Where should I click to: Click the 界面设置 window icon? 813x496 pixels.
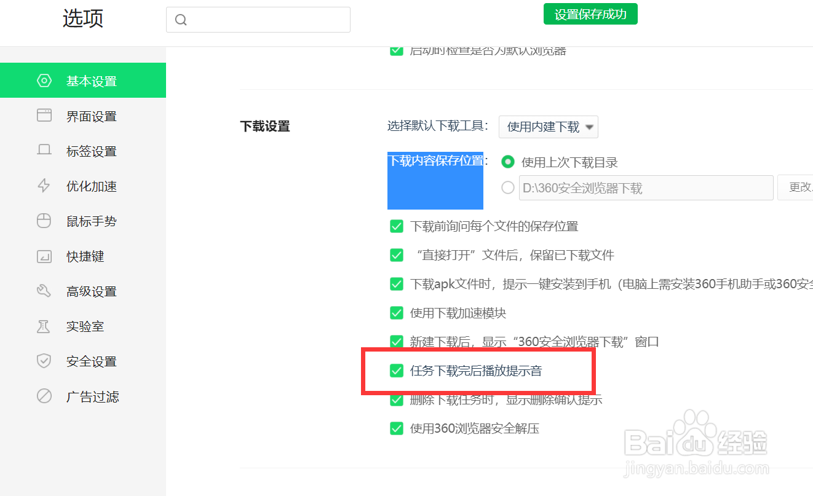pyautogui.click(x=44, y=116)
